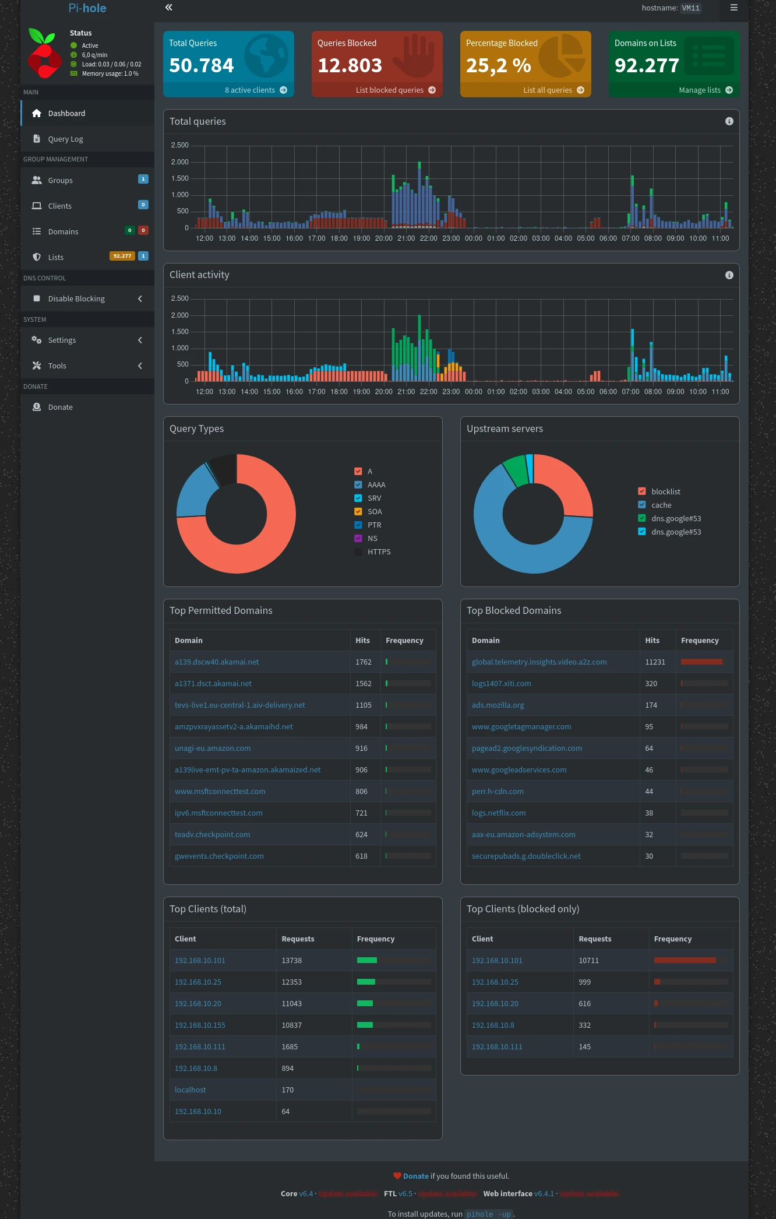Click the Pi-hole raspberry logo
The height and width of the screenshot is (1219, 776).
coord(44,53)
